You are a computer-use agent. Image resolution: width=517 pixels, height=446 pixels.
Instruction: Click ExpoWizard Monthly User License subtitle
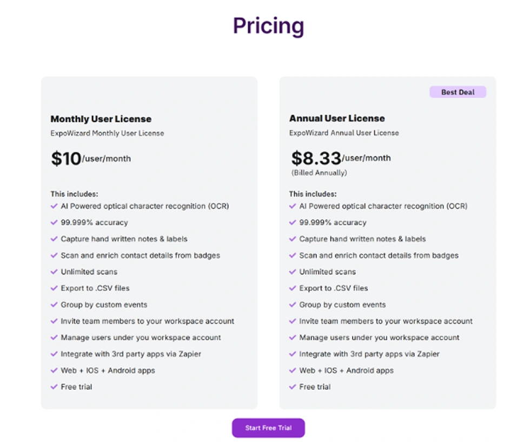coord(107,133)
